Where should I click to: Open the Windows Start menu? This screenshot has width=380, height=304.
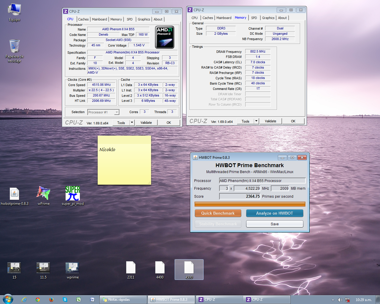(8, 299)
